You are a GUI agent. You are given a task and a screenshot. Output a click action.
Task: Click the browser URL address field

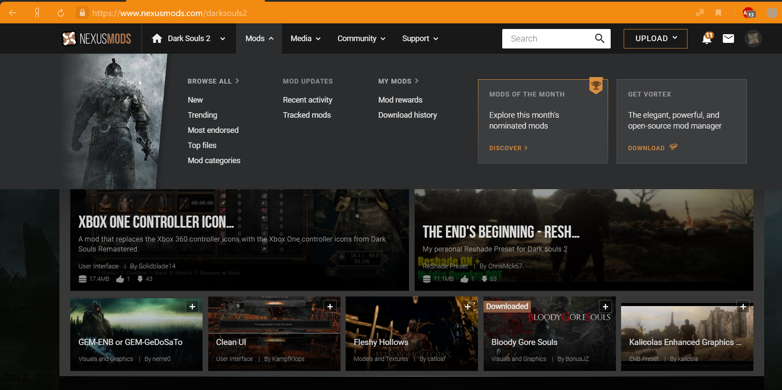coord(170,13)
